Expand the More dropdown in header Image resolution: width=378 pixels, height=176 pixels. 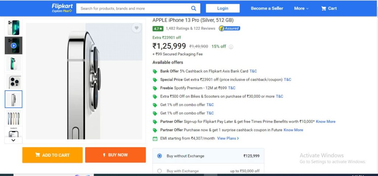point(301,9)
